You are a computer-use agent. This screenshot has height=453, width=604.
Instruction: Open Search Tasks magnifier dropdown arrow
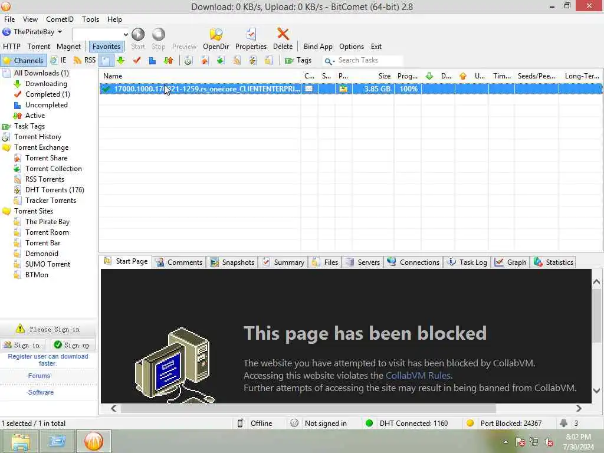coord(334,61)
